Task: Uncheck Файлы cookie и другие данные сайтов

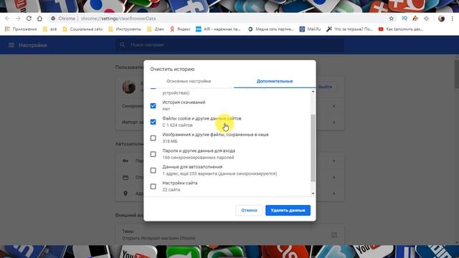Action: point(153,122)
